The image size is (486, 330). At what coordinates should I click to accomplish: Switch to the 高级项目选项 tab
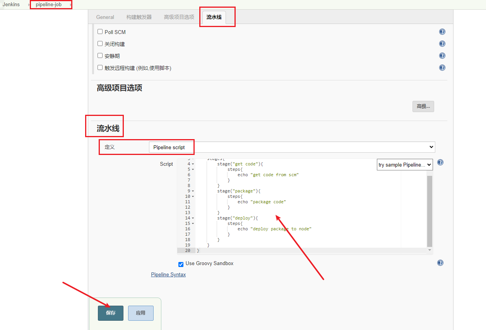tap(179, 17)
